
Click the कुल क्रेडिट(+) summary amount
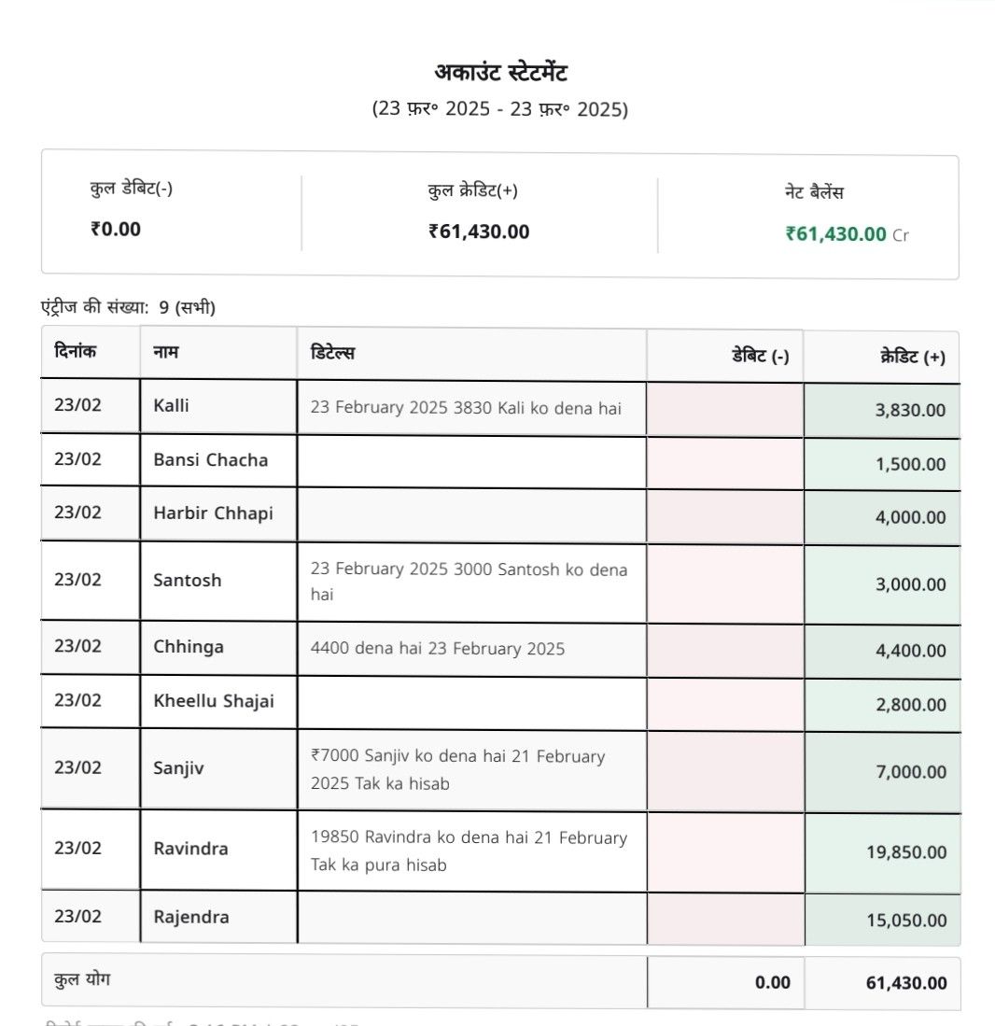coord(479,232)
